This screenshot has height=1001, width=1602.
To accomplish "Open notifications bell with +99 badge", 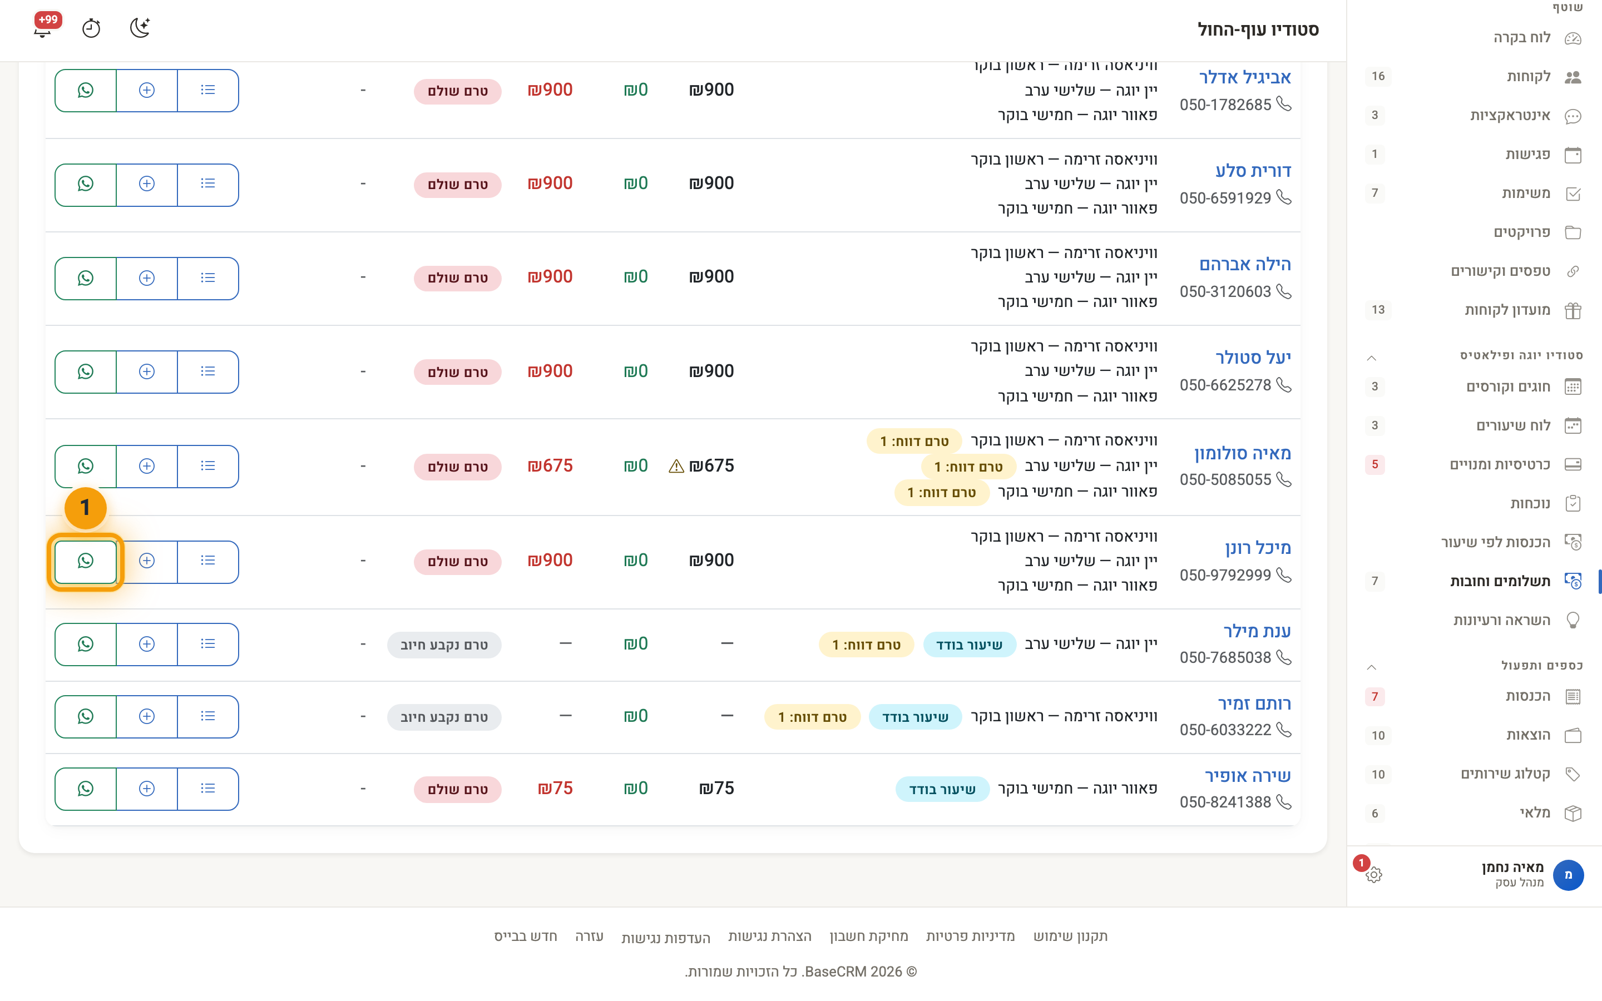I will (43, 28).
